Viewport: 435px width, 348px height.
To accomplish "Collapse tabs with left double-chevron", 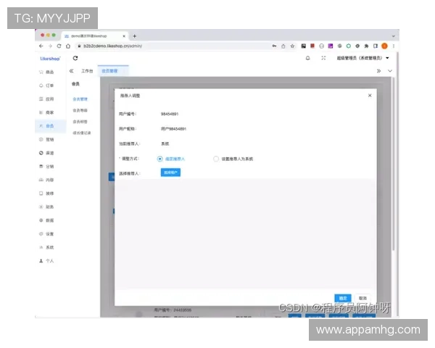I will [71, 71].
